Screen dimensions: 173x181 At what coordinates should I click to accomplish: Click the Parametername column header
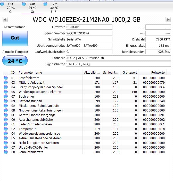(50, 73)
